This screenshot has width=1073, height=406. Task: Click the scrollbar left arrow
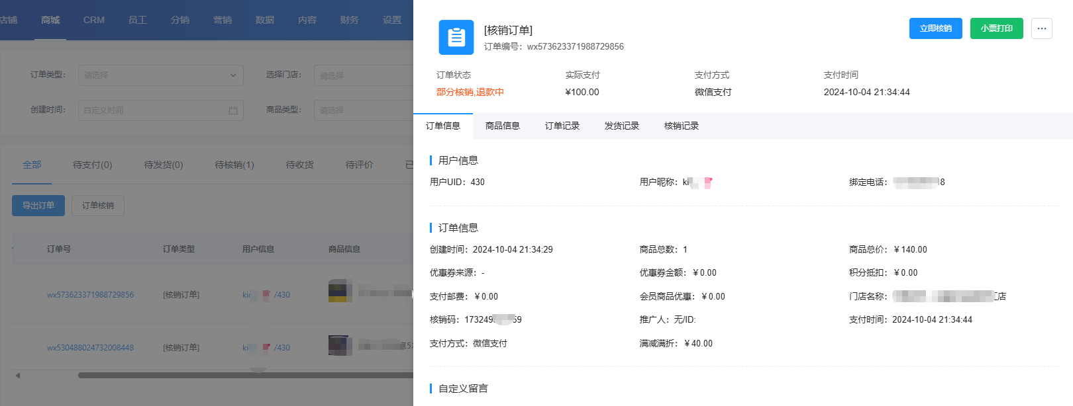(18, 376)
